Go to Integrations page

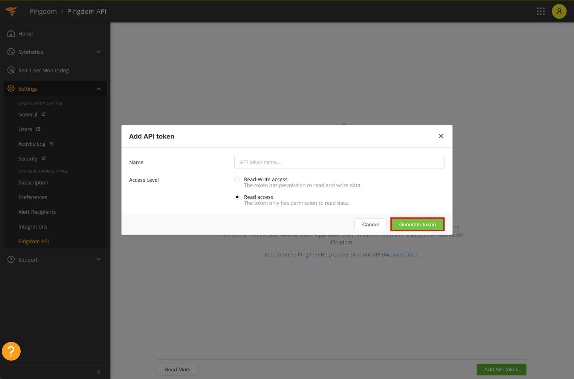pyautogui.click(x=33, y=226)
